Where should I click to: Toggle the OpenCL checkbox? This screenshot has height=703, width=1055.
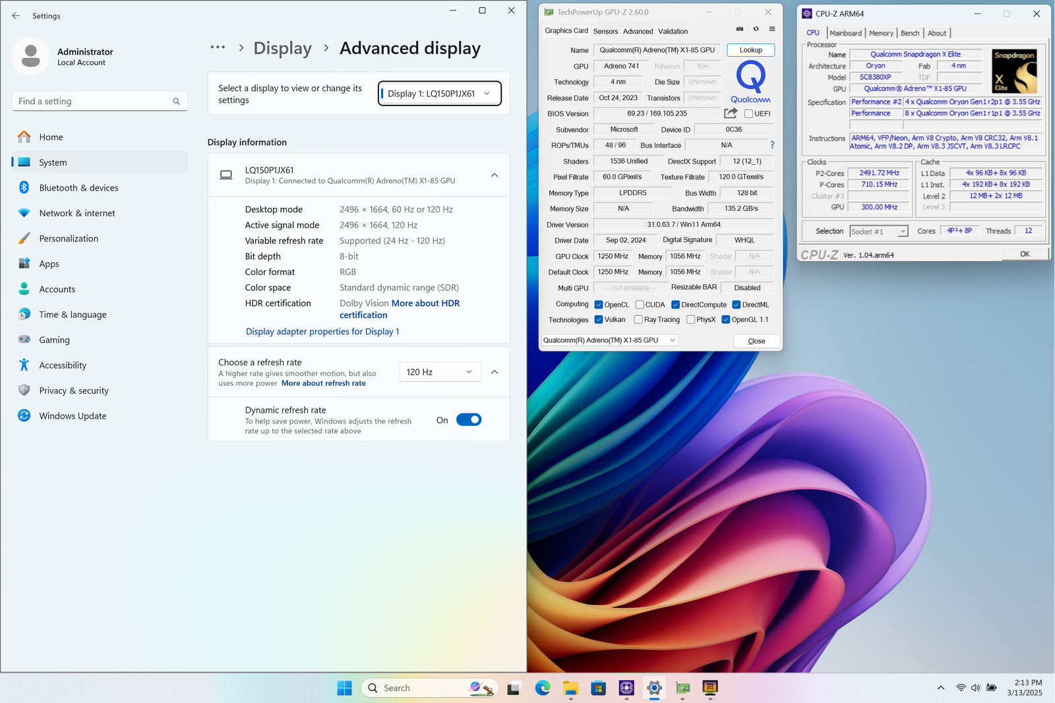599,305
